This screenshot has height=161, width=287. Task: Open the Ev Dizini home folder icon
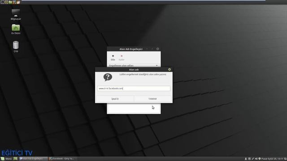click(x=16, y=29)
